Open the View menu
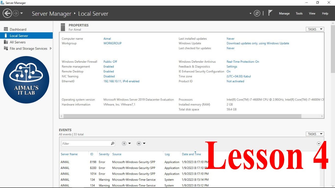The height and width of the screenshot is (188, 335). (312, 14)
